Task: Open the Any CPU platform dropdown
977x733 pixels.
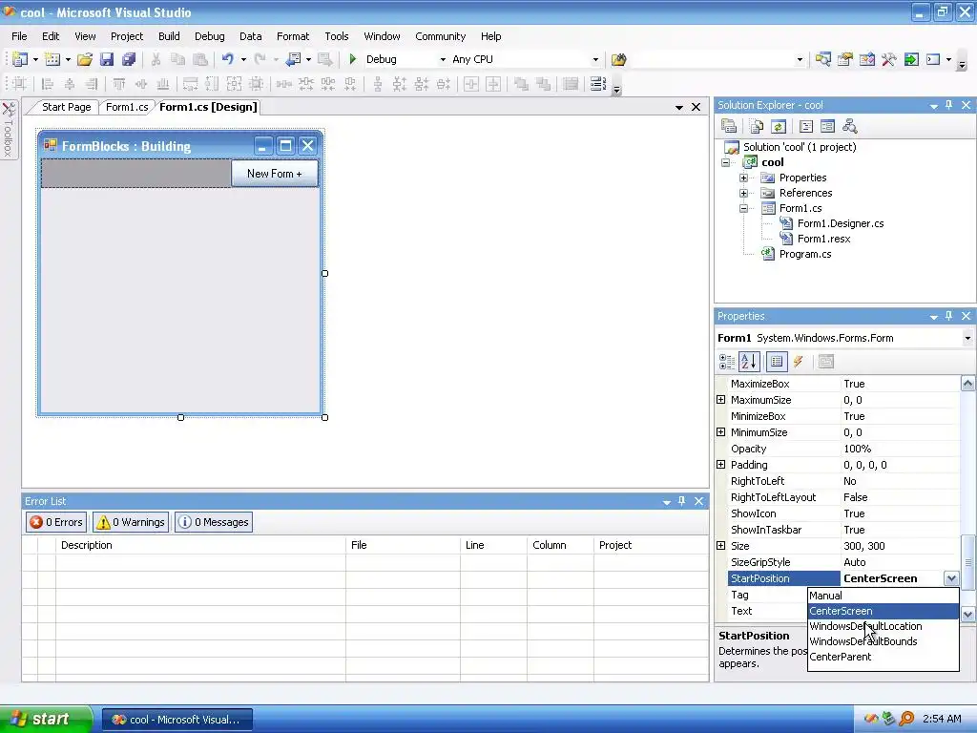Action: coord(595,60)
